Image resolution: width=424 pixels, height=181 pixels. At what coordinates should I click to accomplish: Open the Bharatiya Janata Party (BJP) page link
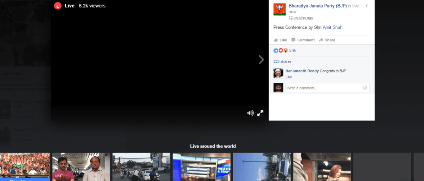(318, 6)
